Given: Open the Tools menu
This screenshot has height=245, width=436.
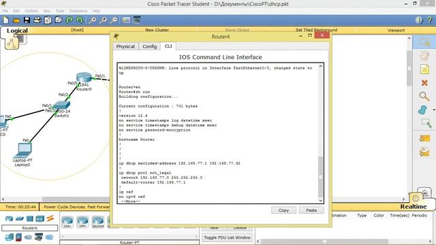Looking at the screenshot, I should tap(60, 11).
